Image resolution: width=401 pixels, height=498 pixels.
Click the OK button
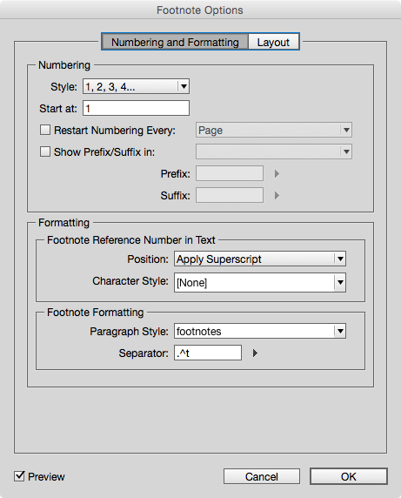[349, 476]
